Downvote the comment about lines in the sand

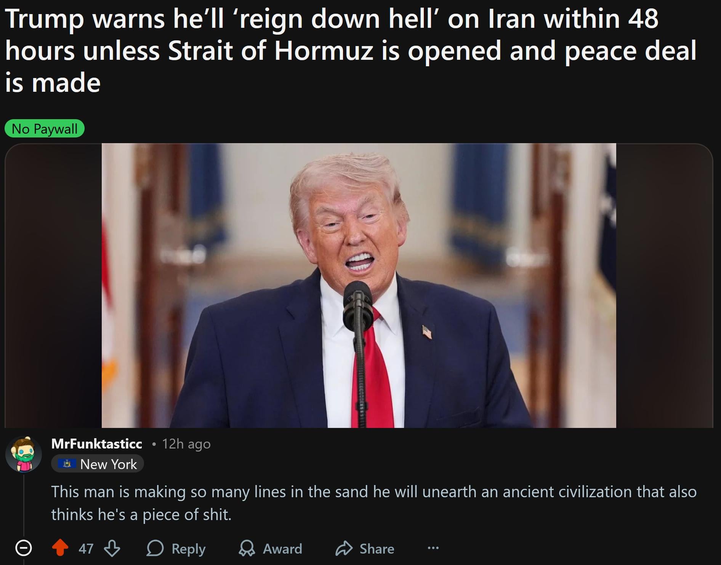click(112, 548)
